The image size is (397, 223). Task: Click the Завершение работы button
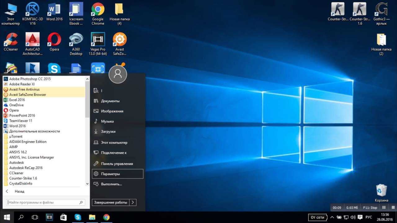pyautogui.click(x=111, y=202)
